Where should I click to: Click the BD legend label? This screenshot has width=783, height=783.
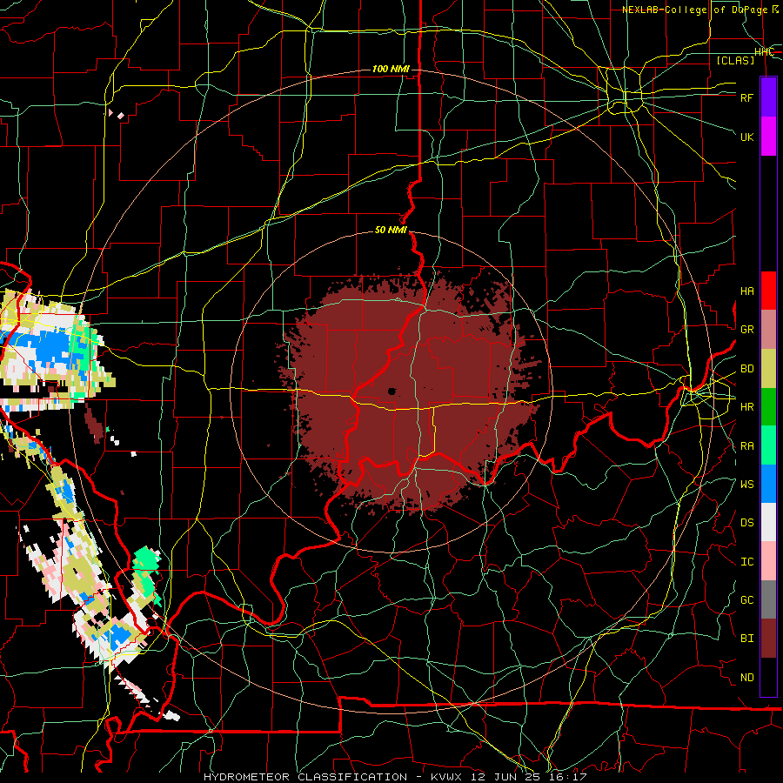click(746, 369)
